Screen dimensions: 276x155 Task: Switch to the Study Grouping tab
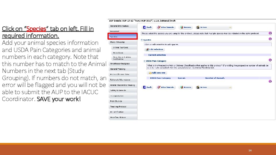point(123,42)
